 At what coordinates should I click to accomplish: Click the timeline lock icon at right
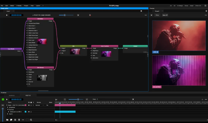point(202,99)
